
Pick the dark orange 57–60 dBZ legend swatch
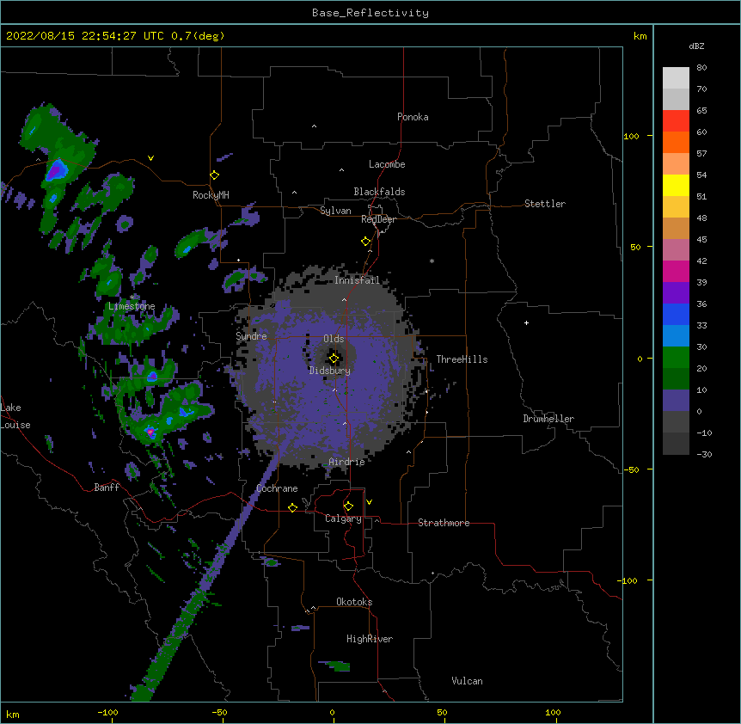pos(676,142)
